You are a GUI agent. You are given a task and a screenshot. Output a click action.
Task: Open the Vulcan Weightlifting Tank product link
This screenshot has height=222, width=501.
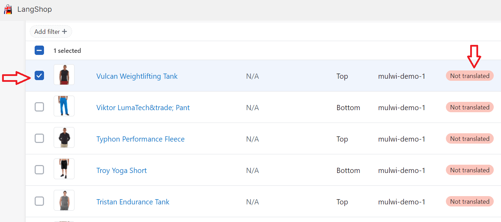tap(137, 76)
